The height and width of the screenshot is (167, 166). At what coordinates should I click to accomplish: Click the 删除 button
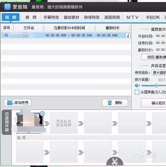[x=115, y=103]
